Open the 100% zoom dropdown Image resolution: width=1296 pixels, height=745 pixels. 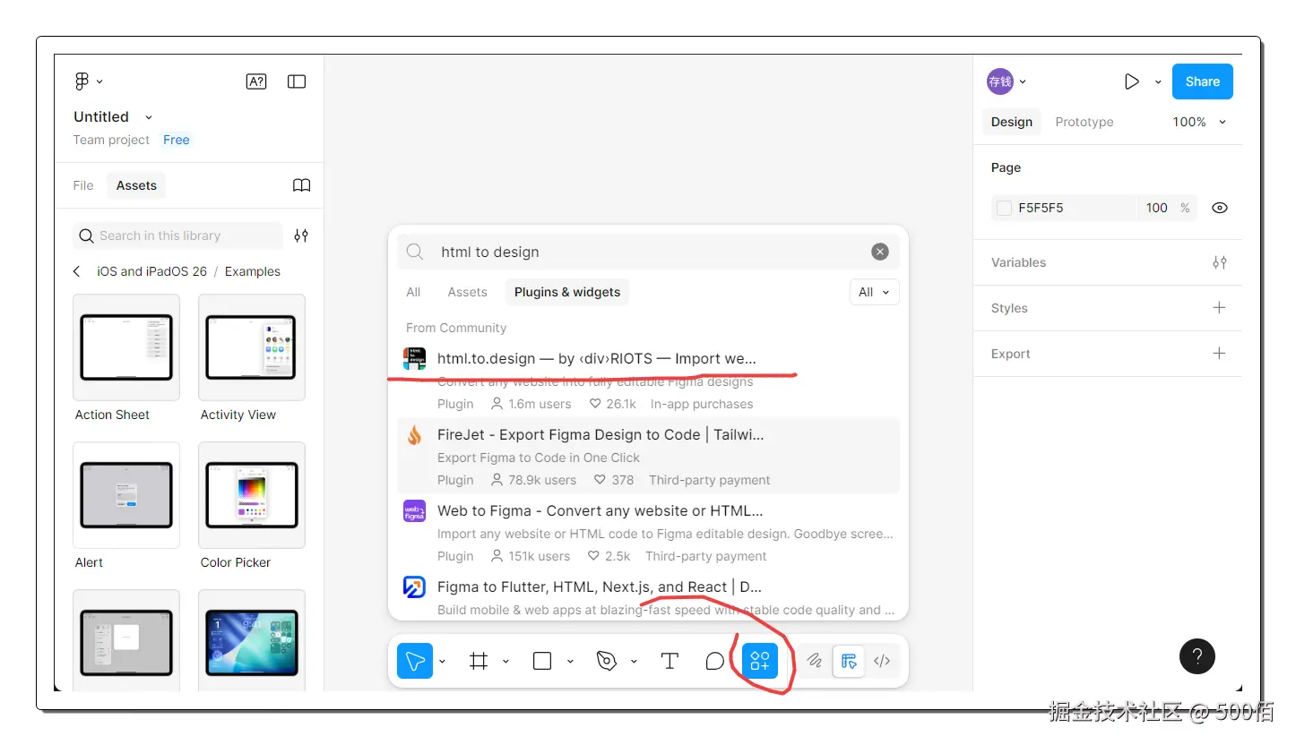pos(1199,122)
